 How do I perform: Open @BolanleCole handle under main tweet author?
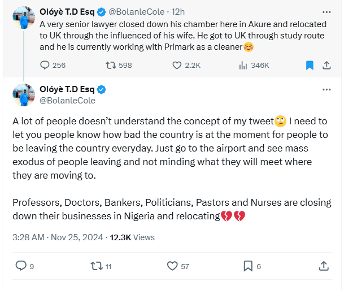pyautogui.click(x=67, y=101)
